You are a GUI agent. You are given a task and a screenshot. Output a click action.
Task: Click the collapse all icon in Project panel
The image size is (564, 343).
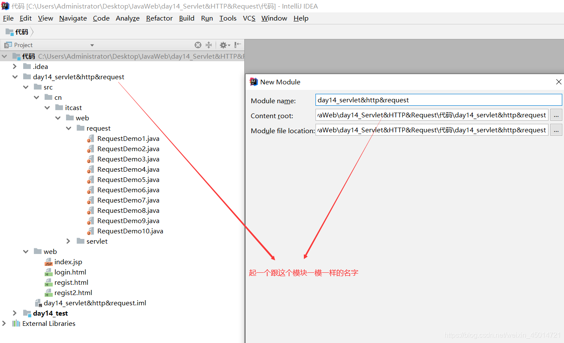point(209,45)
